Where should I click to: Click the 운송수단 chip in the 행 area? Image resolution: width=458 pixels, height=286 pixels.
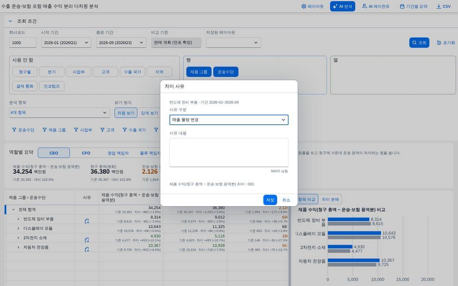click(x=226, y=72)
